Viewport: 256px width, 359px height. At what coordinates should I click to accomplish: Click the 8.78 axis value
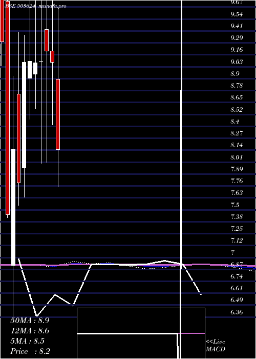pyautogui.click(x=237, y=86)
